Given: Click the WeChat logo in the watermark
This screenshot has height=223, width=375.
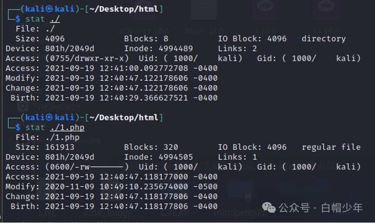Looking at the screenshot, I should pyautogui.click(x=269, y=207).
